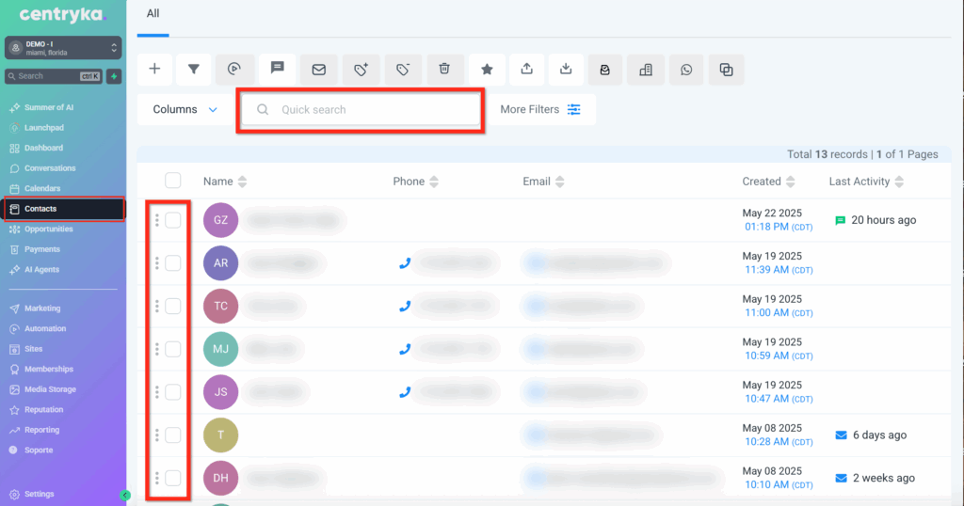Click the delete trash icon
This screenshot has height=506, width=964.
(x=444, y=69)
